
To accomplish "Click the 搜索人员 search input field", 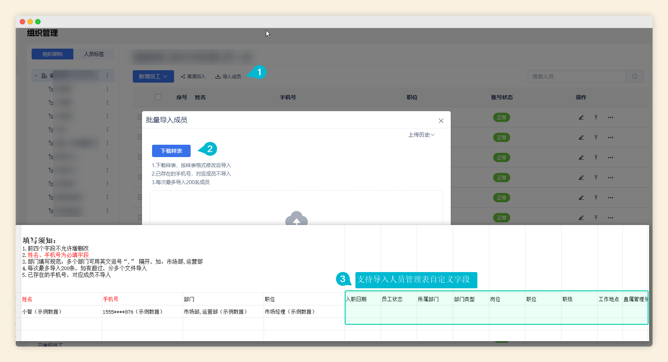I will tap(577, 76).
